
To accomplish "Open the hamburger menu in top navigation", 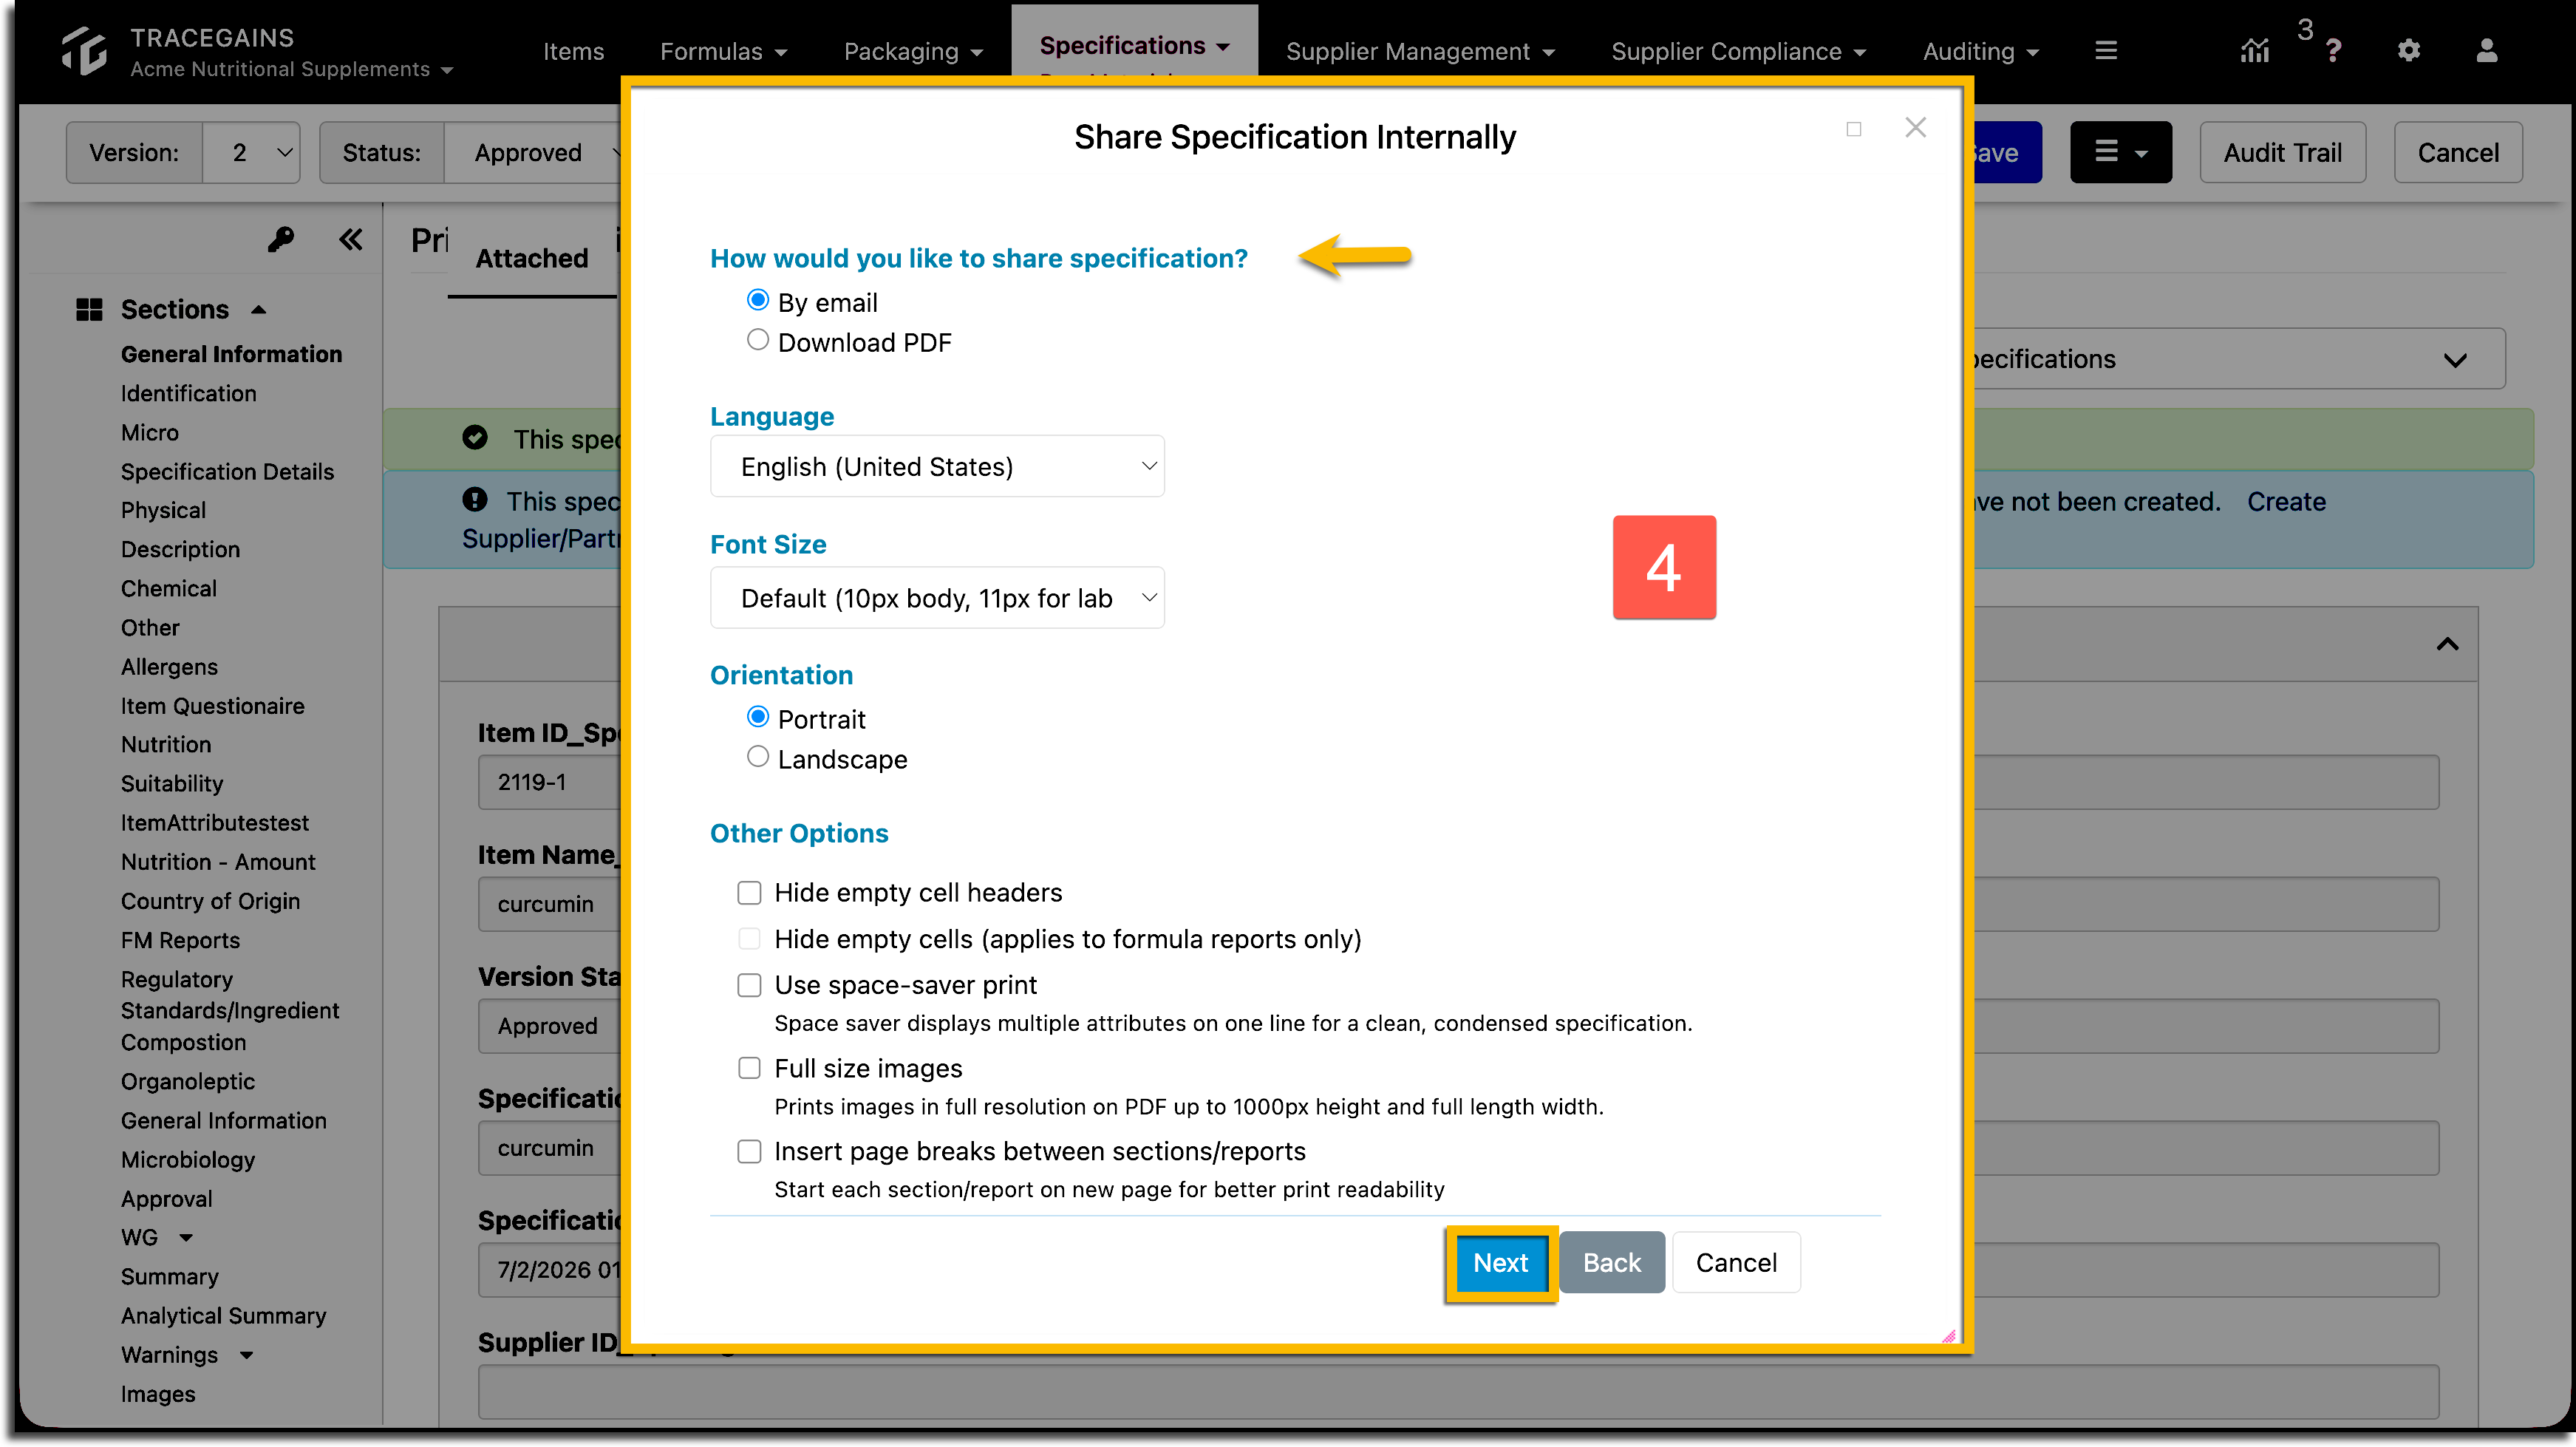I will (x=2106, y=50).
